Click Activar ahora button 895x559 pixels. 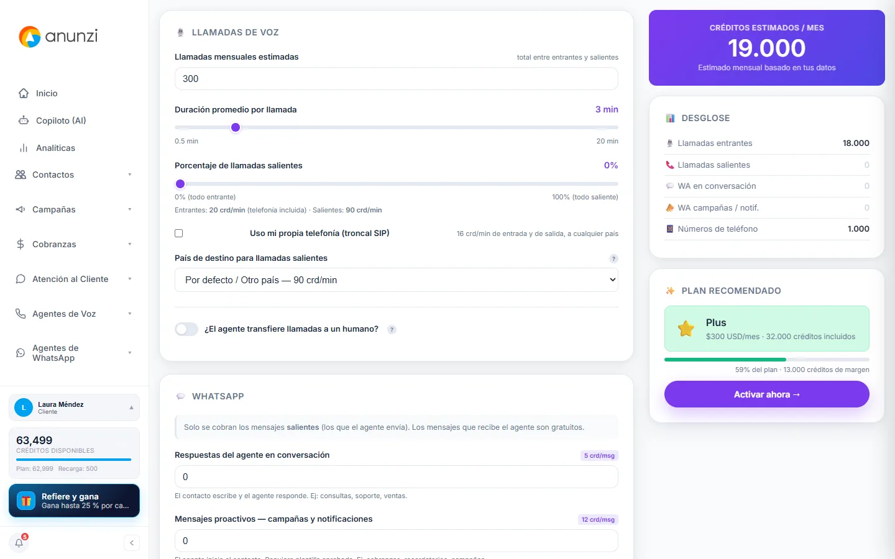[x=767, y=394]
